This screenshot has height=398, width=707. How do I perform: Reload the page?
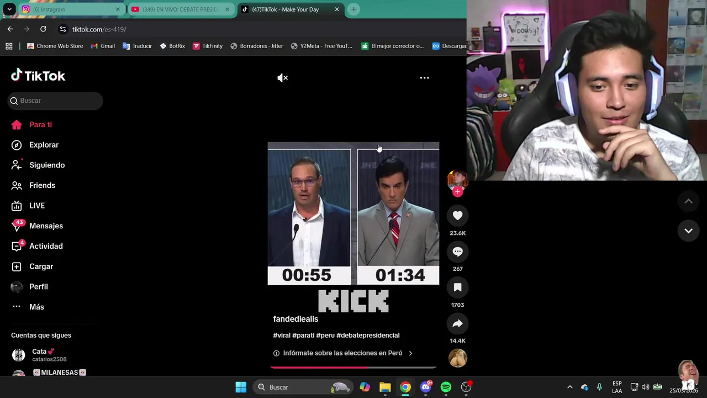[x=43, y=29]
